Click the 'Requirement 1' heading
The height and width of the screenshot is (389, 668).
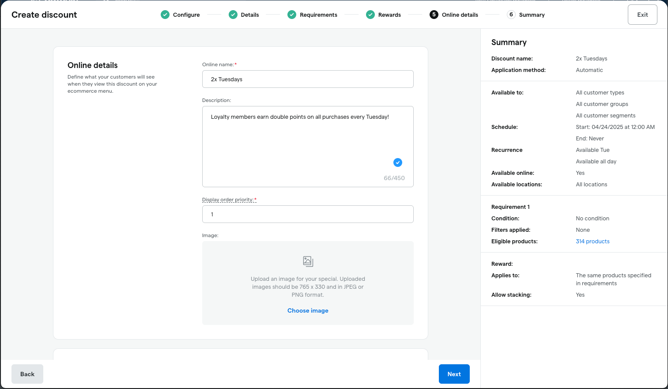pos(510,207)
